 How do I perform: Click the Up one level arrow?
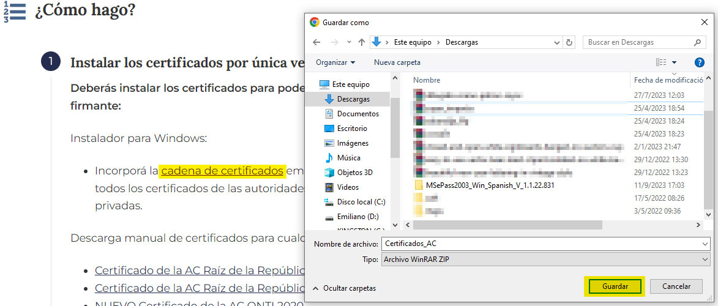361,42
